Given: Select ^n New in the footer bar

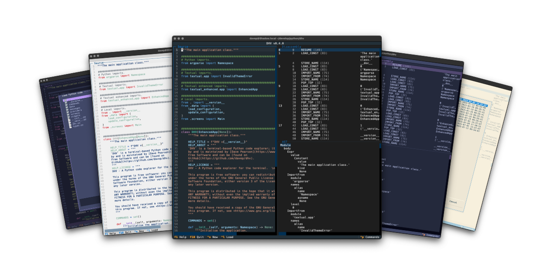Looking at the screenshot, I should click(x=212, y=237).
